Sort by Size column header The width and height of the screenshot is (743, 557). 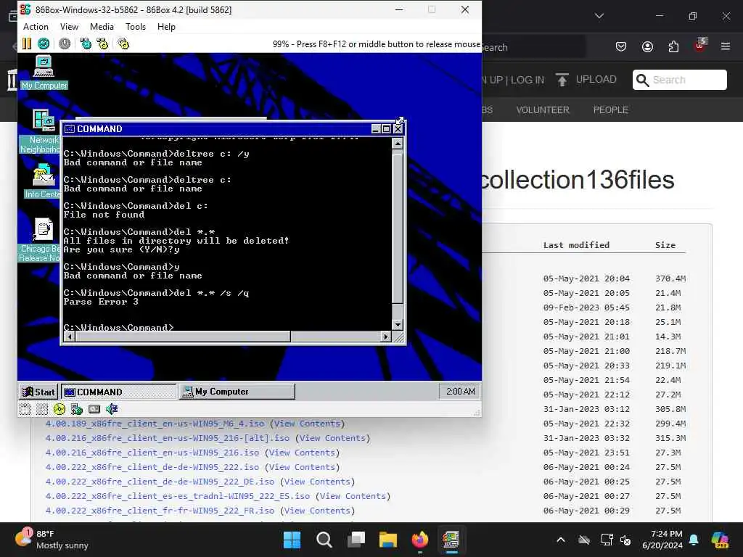point(665,245)
